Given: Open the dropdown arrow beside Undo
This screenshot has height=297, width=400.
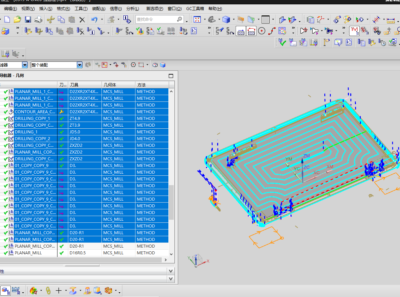Looking at the screenshot, I should click(x=102, y=20).
